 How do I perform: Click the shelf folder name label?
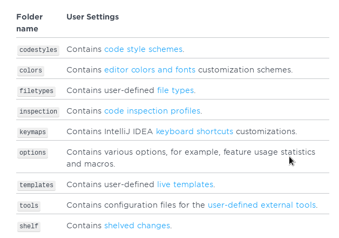point(29,226)
